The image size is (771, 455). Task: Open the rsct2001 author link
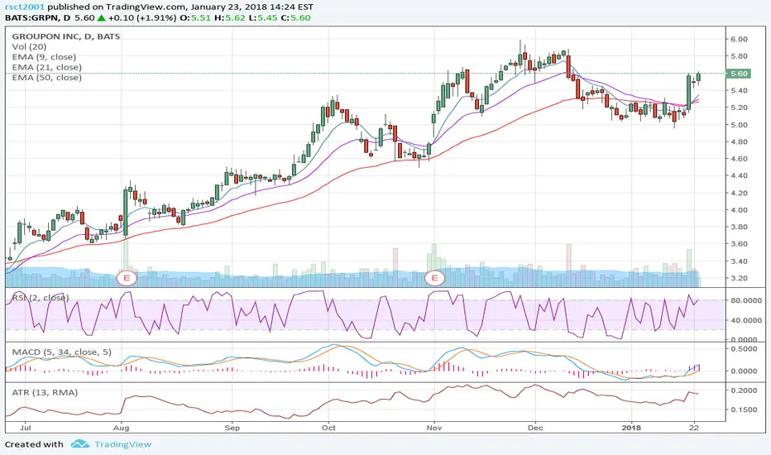[x=25, y=7]
